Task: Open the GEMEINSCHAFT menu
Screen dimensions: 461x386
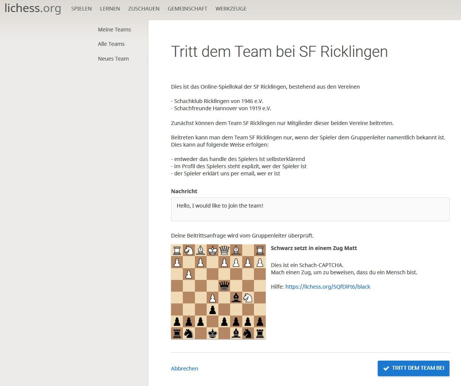Action: tap(187, 9)
